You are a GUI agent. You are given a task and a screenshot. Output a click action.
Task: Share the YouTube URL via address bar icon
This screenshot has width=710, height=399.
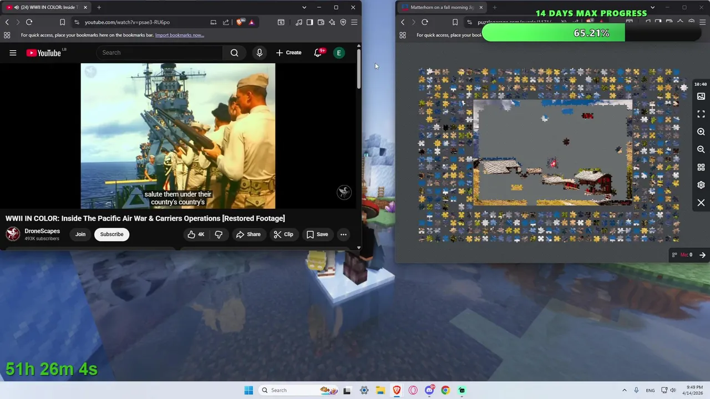226,22
